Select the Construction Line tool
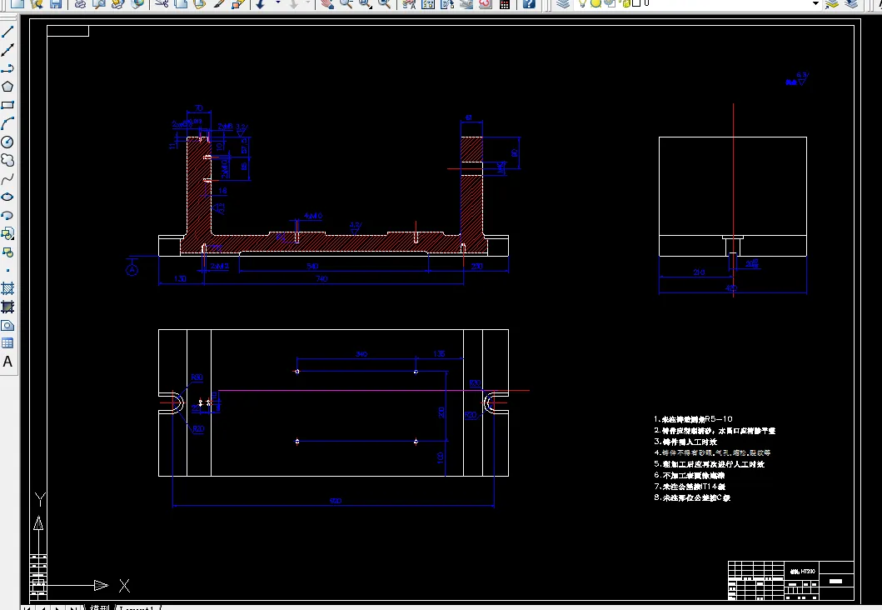 (x=7, y=50)
